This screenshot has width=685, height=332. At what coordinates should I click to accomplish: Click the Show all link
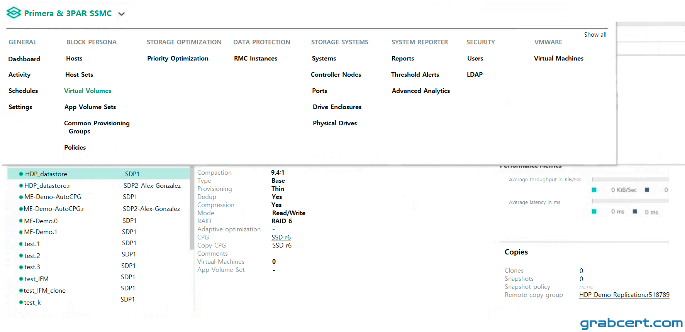click(595, 35)
